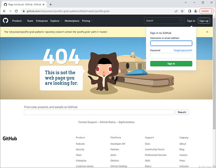216x168 pixels.
Task: Open the Contact Support link
Action: point(88,122)
